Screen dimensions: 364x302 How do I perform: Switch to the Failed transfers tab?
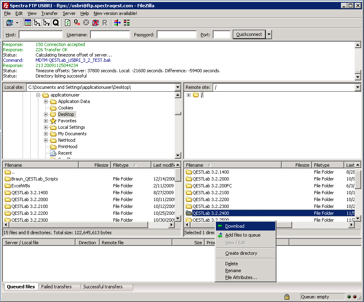pyautogui.click(x=56, y=287)
